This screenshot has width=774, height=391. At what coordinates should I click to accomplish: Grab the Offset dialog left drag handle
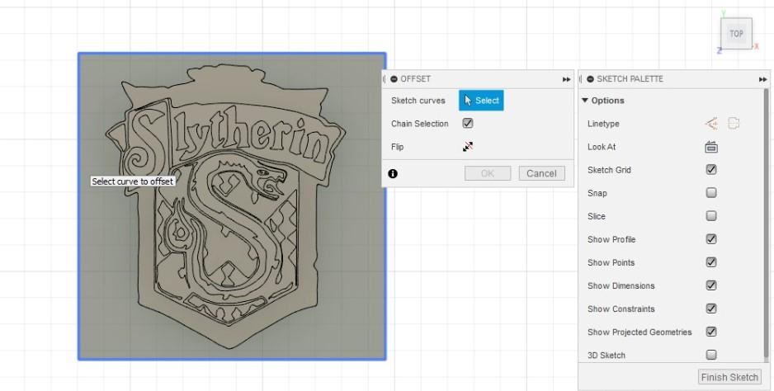(x=385, y=79)
